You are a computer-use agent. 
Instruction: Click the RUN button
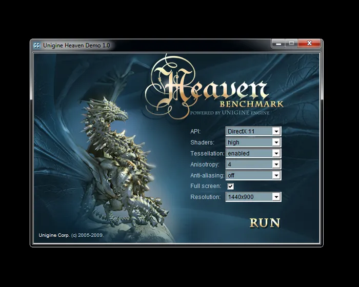265,223
